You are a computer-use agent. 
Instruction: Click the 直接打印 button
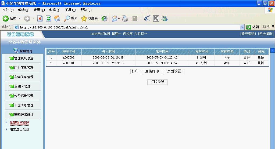[x=152, y=71]
